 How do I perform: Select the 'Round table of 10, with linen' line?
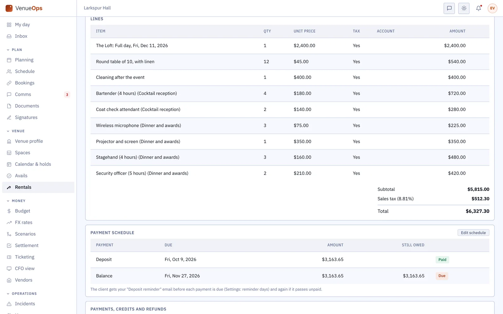[290, 62]
